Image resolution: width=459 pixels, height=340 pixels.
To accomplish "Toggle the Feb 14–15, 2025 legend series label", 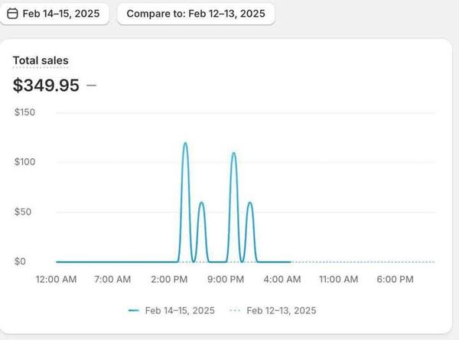I will click(180, 310).
